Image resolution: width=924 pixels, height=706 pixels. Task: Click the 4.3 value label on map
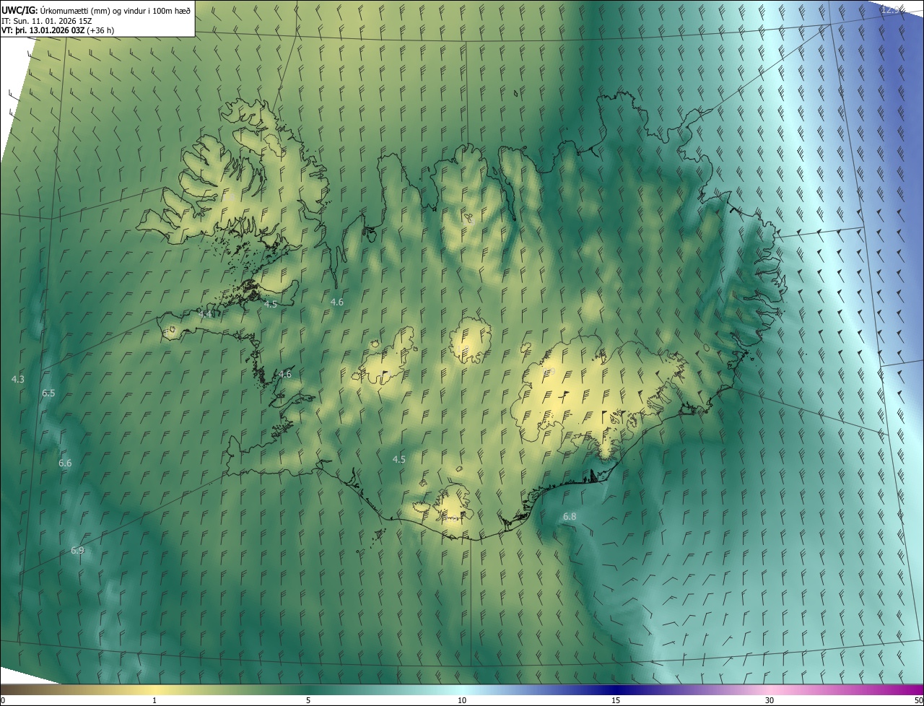(18, 379)
